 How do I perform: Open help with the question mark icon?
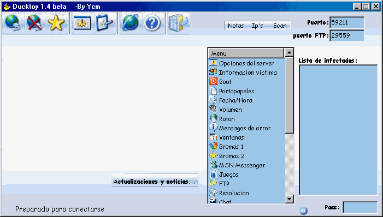point(152,23)
